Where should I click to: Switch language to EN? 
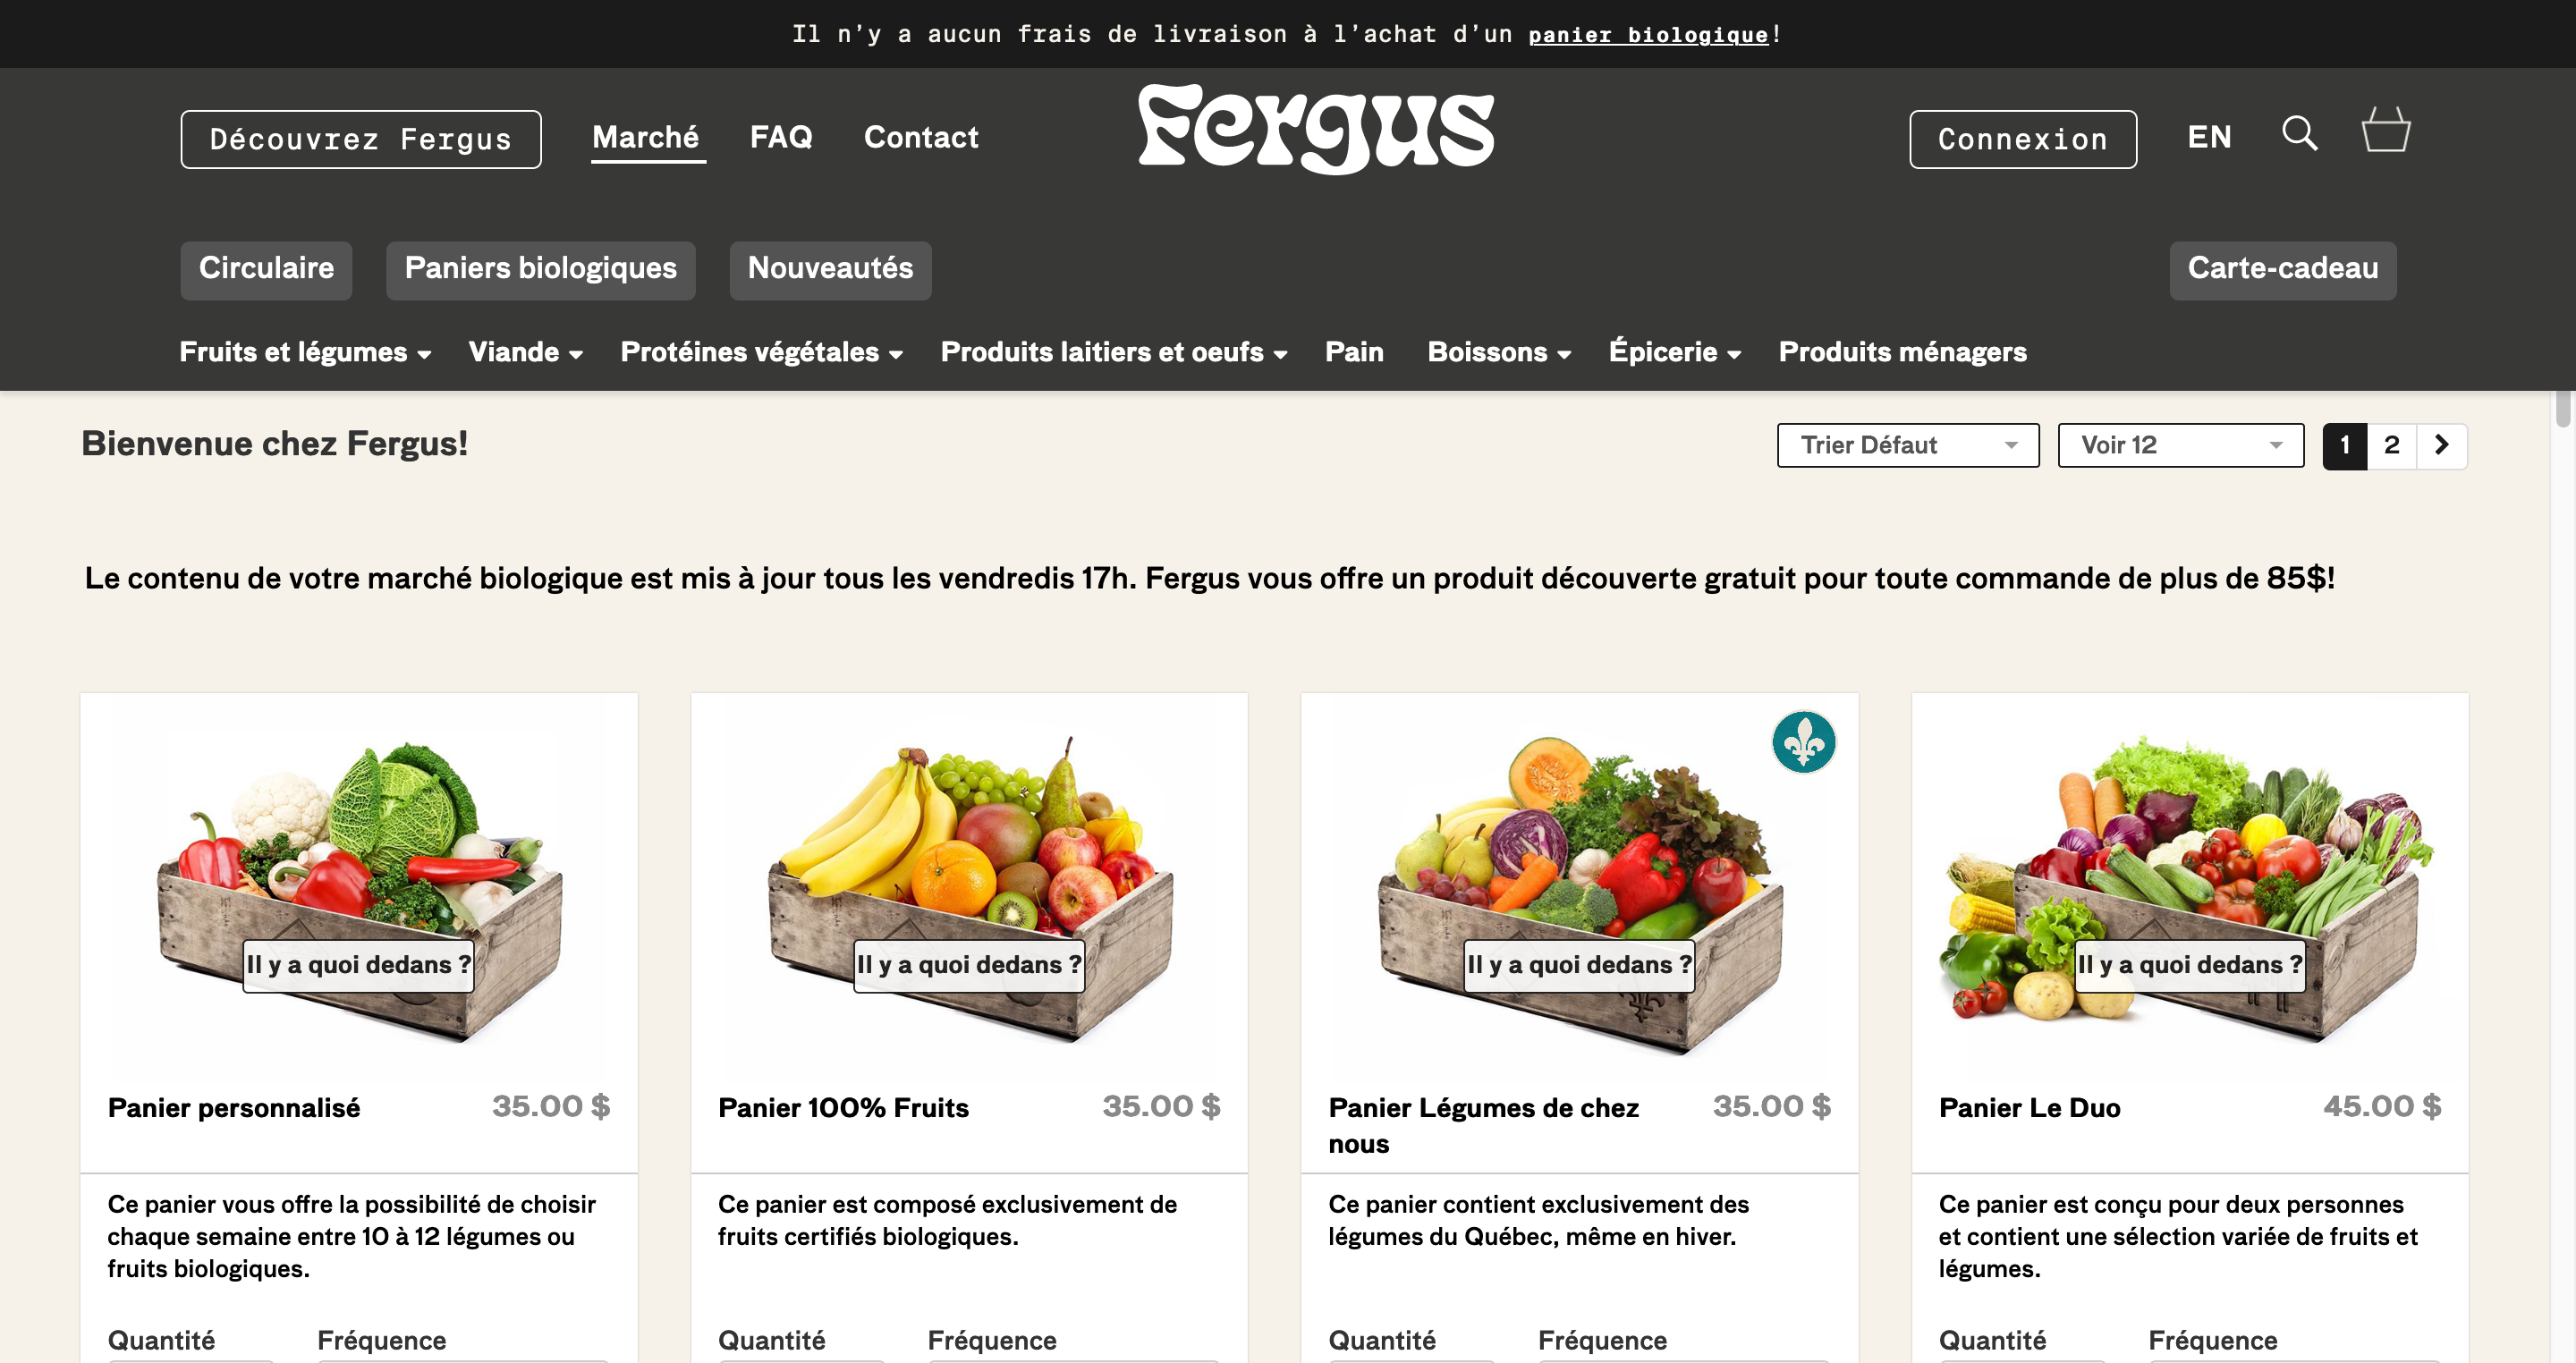pyautogui.click(x=2209, y=137)
